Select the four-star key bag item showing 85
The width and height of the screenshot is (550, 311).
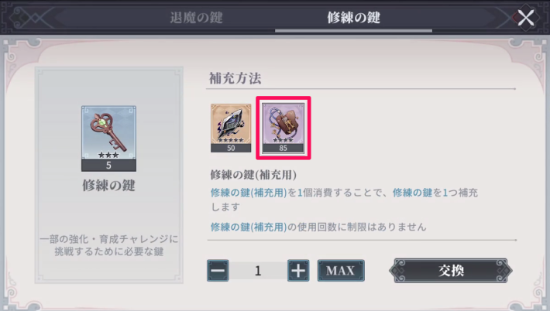click(283, 128)
